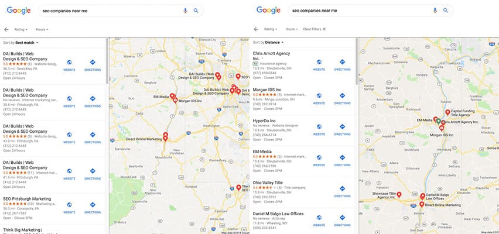Screen dimensions: 499x234
Task: Click the back arrow in the left results panel
Action: click(6, 29)
